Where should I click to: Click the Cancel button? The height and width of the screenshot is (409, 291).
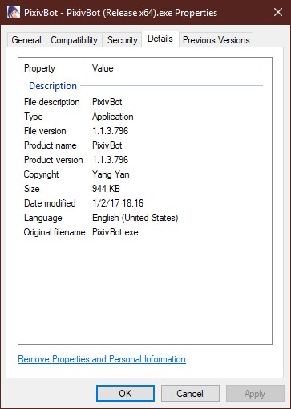click(x=190, y=394)
